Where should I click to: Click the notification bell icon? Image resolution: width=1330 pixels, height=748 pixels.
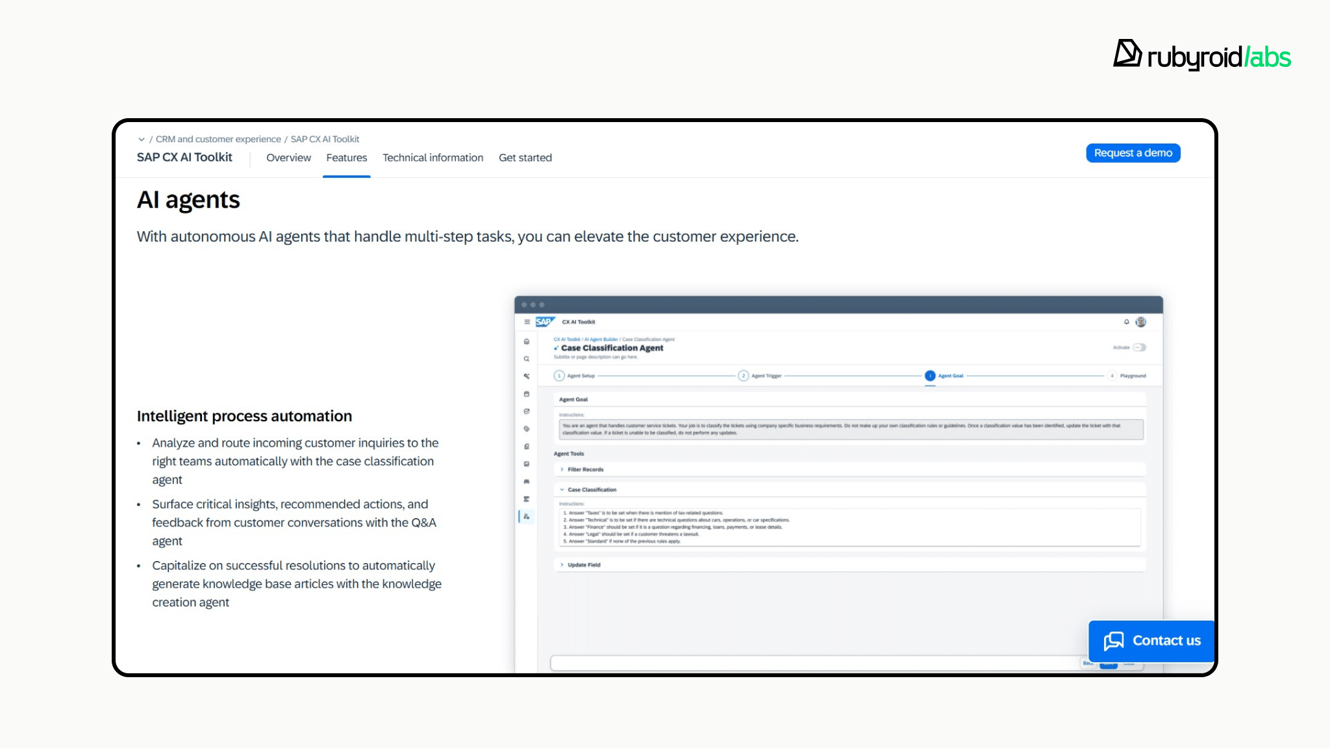(x=1127, y=322)
